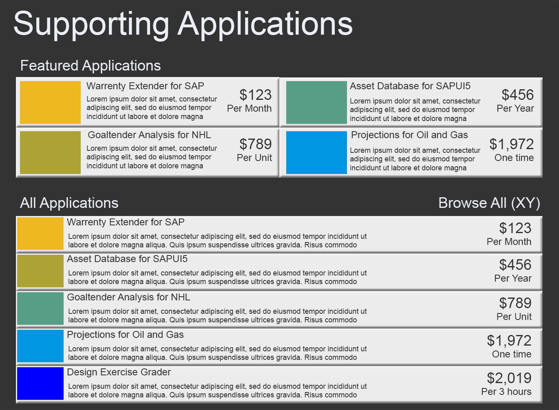Click description under featured Projections for Oil
559x410 pixels.
(415, 159)
